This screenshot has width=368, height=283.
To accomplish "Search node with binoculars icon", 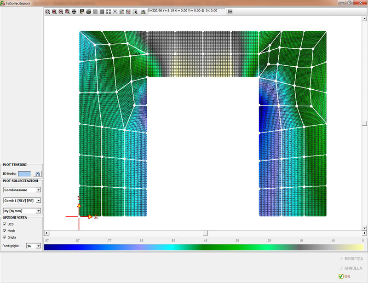I will 38,174.
